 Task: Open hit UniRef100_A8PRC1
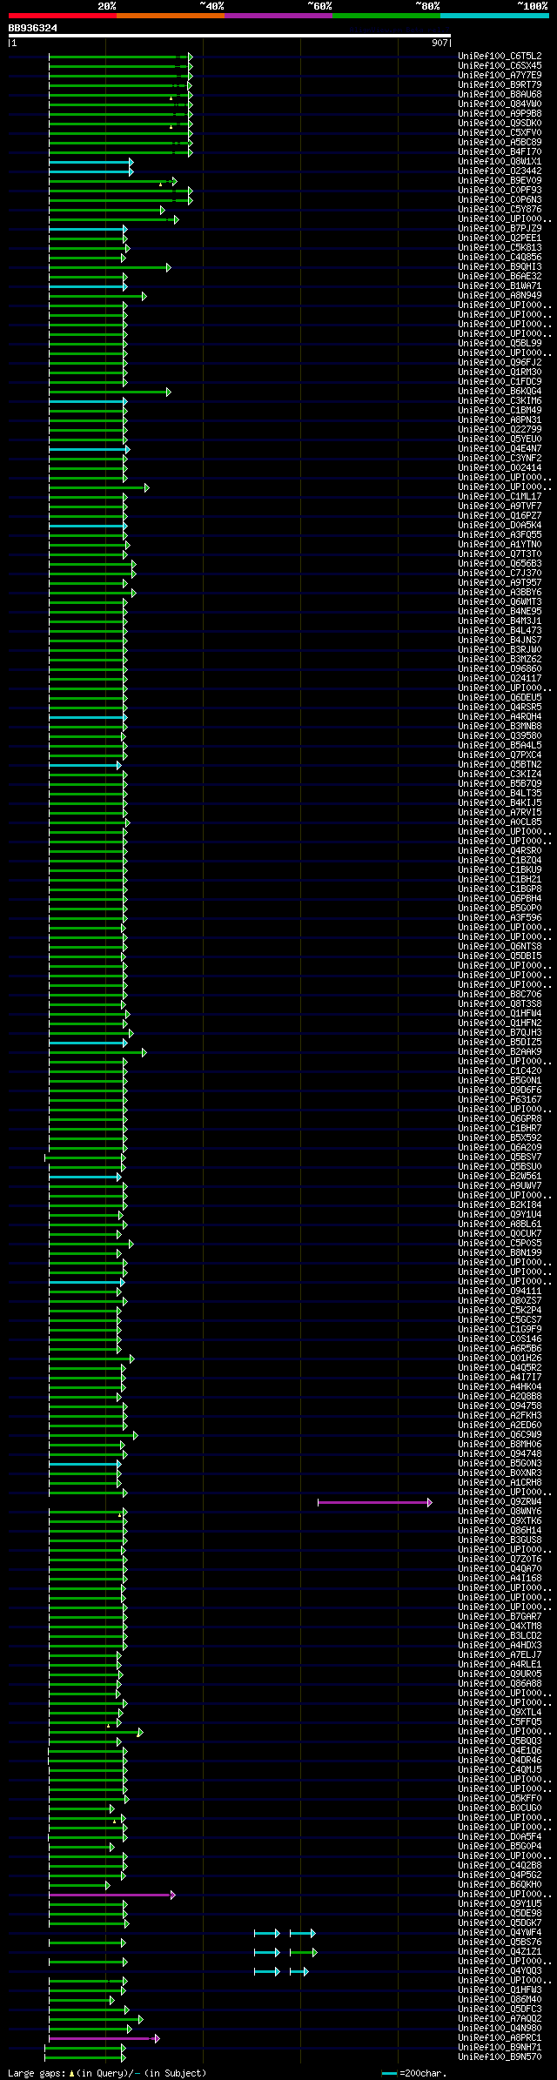point(500,2037)
